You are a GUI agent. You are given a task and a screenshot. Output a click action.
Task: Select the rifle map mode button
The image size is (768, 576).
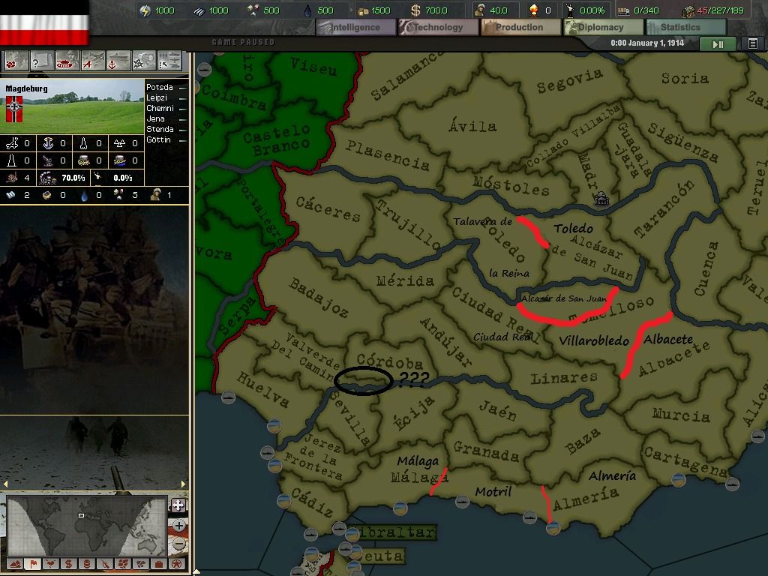point(105,564)
